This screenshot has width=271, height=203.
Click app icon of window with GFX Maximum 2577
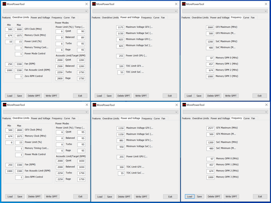point(184,105)
